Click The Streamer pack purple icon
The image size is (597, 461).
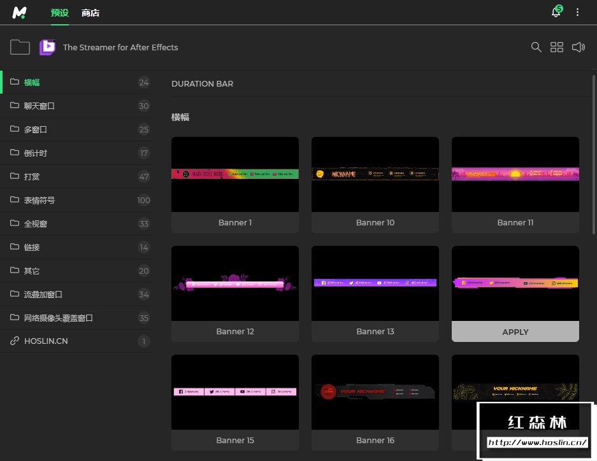[47, 47]
